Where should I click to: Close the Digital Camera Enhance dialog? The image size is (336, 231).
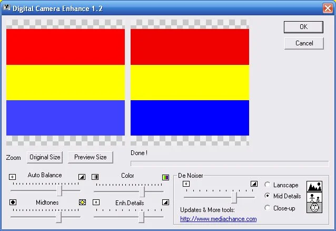pyautogui.click(x=328, y=8)
